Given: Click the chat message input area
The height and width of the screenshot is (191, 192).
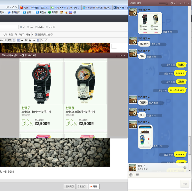Looking at the screenshot, I should tap(154, 184).
